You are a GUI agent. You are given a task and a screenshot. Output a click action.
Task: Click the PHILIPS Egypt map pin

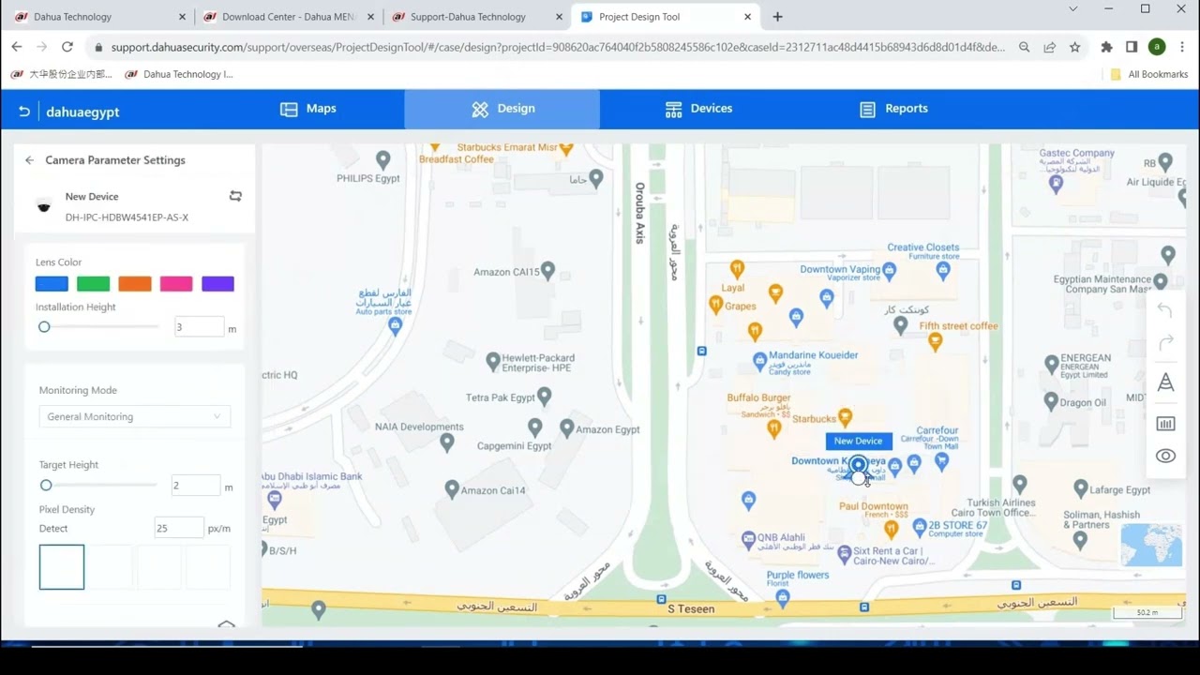click(382, 160)
